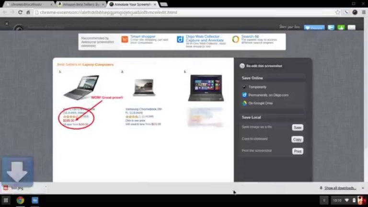
Task: Click the browser back arrow
Action: coord(5,12)
